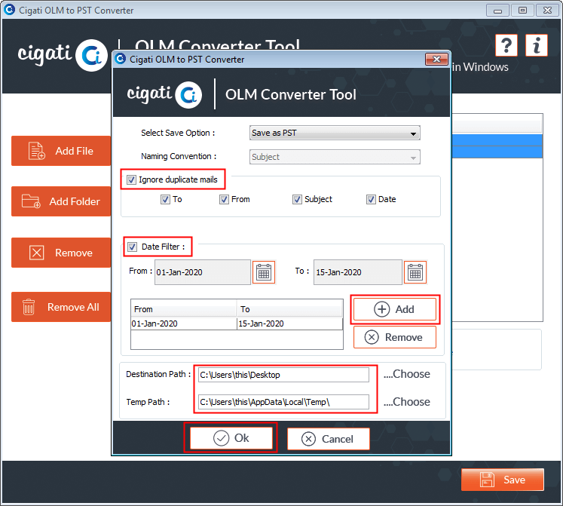Open the From date calendar picker
The width and height of the screenshot is (563, 506).
[x=264, y=272]
